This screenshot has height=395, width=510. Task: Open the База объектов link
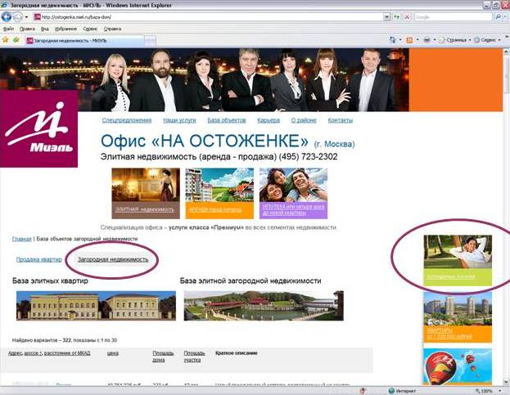click(x=227, y=120)
